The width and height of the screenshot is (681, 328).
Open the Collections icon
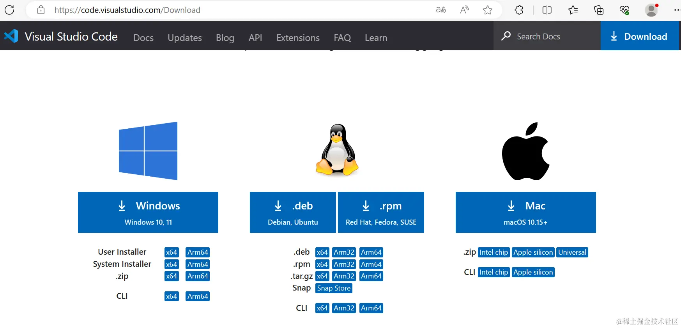599,10
